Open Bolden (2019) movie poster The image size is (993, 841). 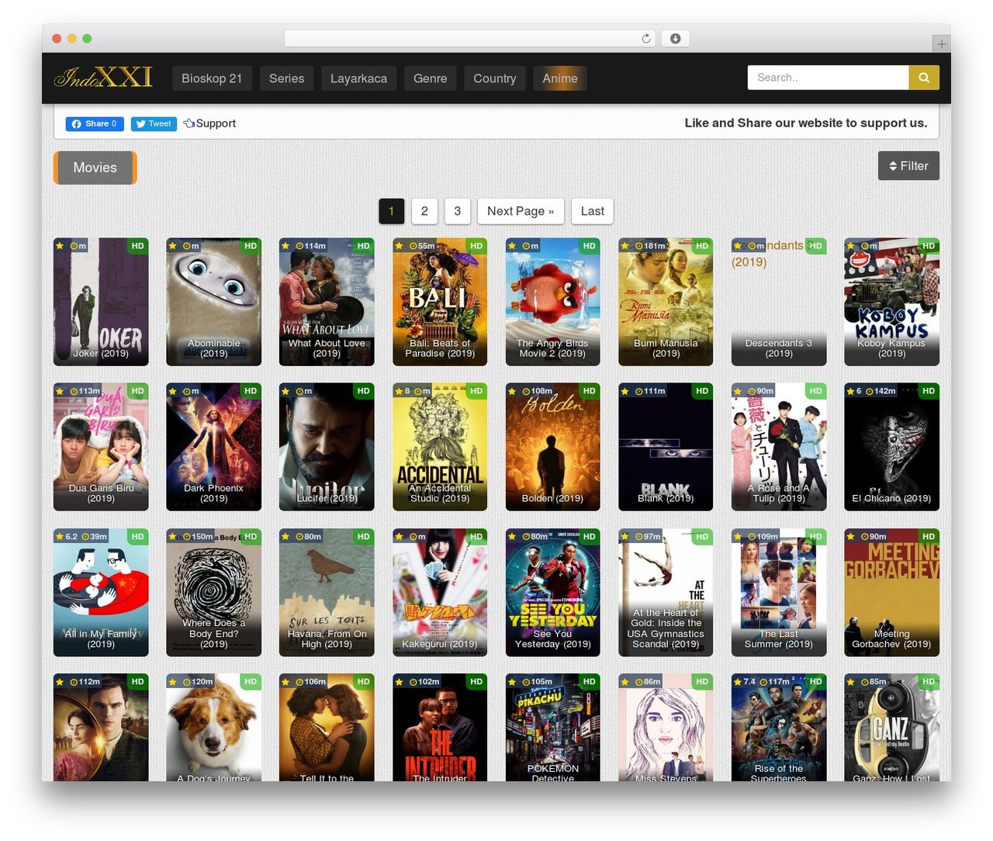coord(553,447)
